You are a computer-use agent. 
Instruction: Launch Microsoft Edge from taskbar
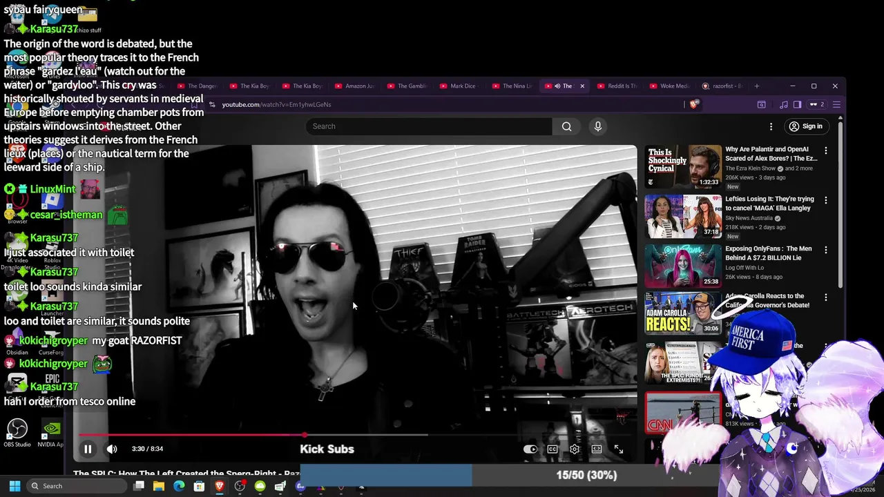tap(179, 486)
